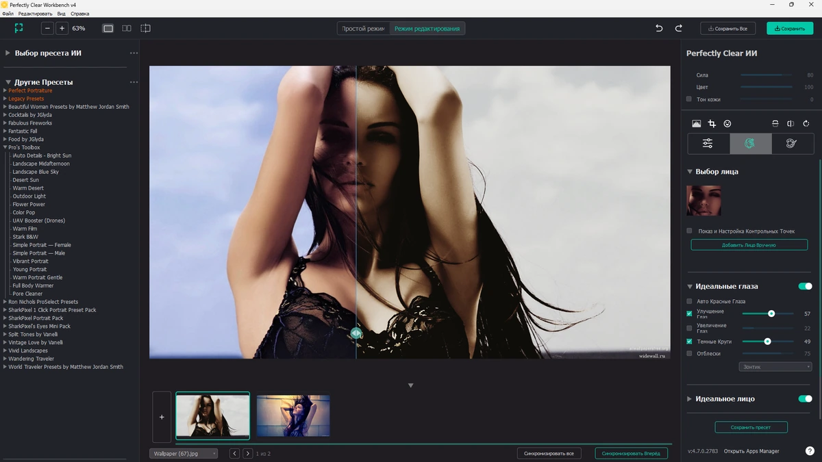Switch to Простой режим tab

[364, 29]
